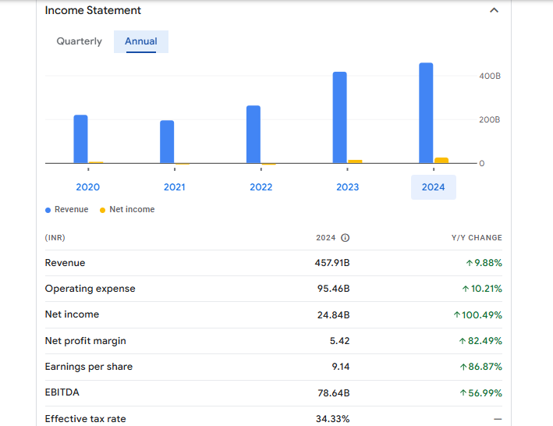The width and height of the screenshot is (553, 426).
Task: Switch to the Quarterly tab
Action: coord(79,41)
